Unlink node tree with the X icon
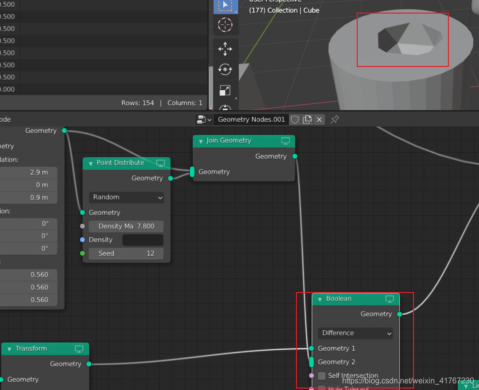The height and width of the screenshot is (390, 479). pyautogui.click(x=319, y=119)
